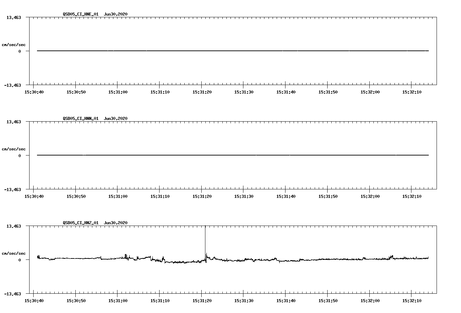
Task: Click the QSD05_CI_HNZ_01 channel title
Action: [x=81, y=223]
